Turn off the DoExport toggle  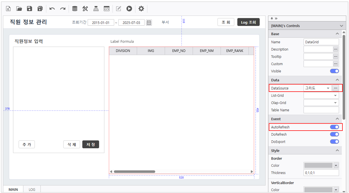(334, 142)
